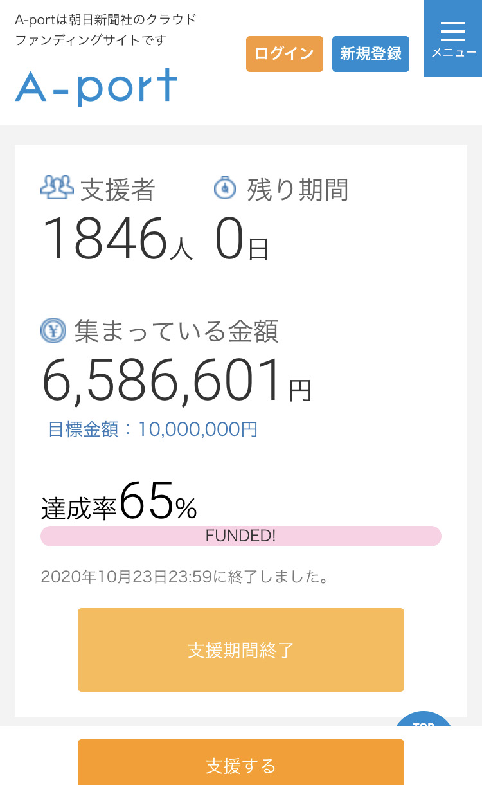Image resolution: width=482 pixels, height=785 pixels.
Task: Click the A-port logo
Action: 96,87
